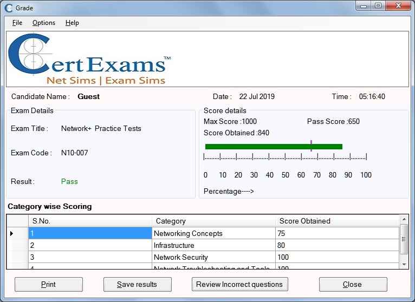415x302 pixels.
Task: Click the exam code N10-007
Action: tap(74, 153)
